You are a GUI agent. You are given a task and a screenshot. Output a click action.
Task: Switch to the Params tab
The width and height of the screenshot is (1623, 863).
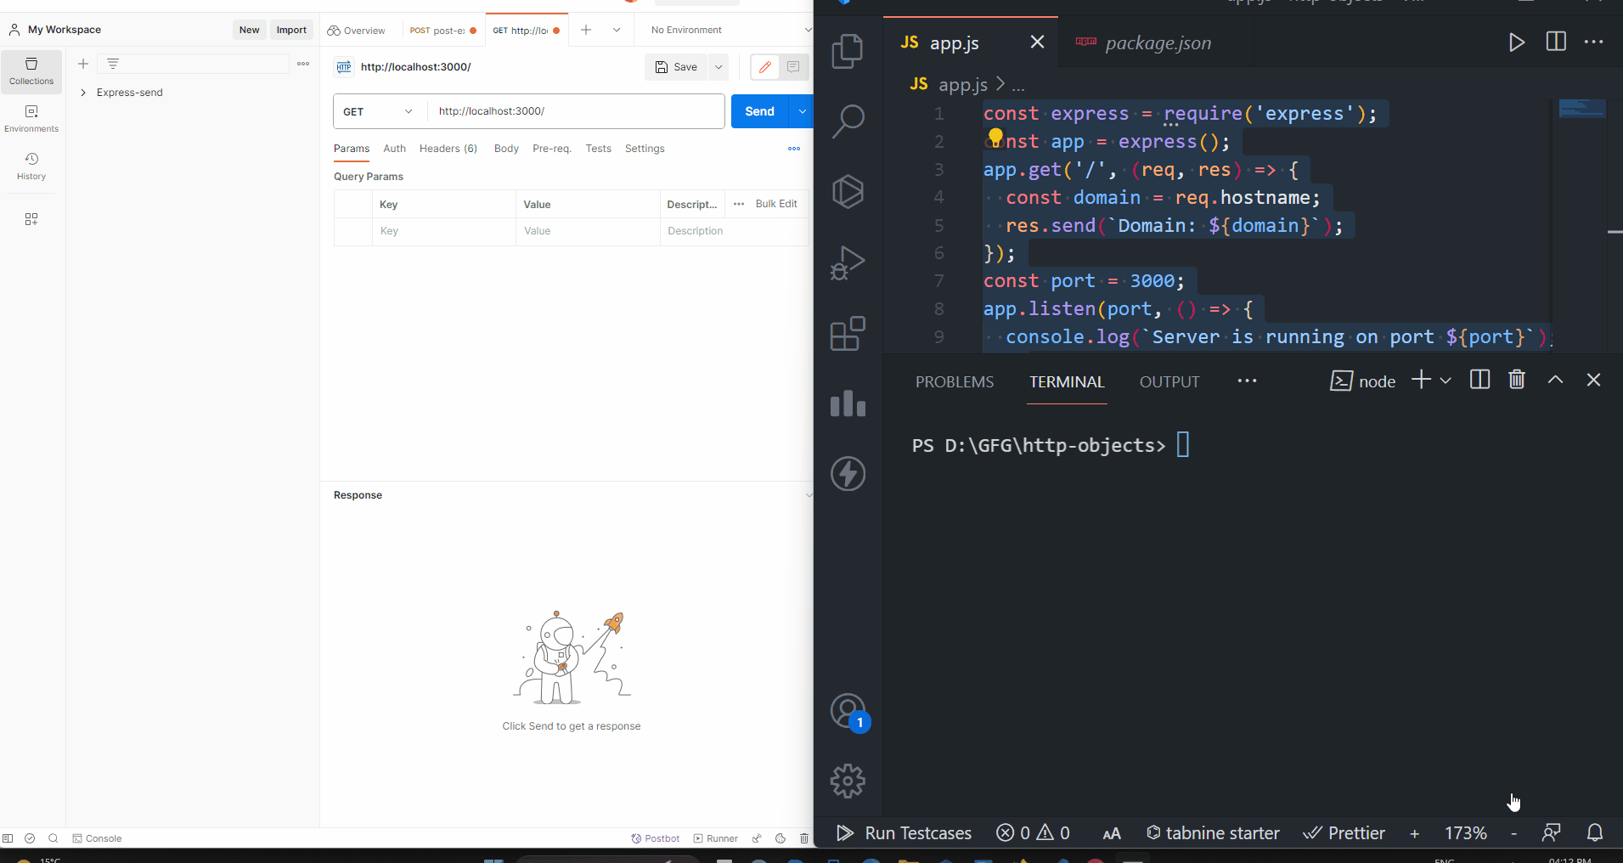click(x=352, y=149)
